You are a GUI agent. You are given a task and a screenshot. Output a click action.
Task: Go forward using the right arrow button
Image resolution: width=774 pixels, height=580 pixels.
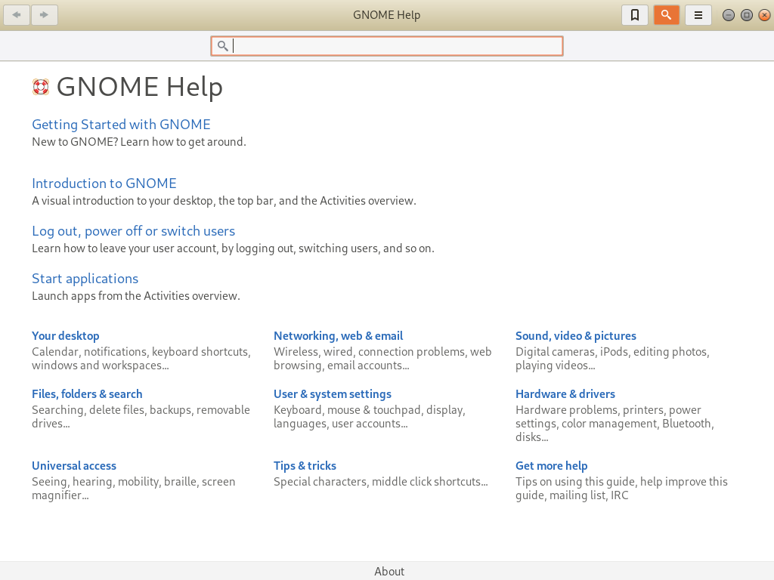45,15
